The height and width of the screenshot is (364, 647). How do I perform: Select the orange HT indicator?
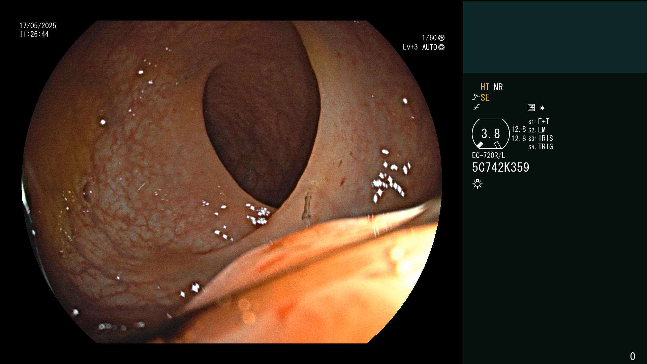pos(485,87)
